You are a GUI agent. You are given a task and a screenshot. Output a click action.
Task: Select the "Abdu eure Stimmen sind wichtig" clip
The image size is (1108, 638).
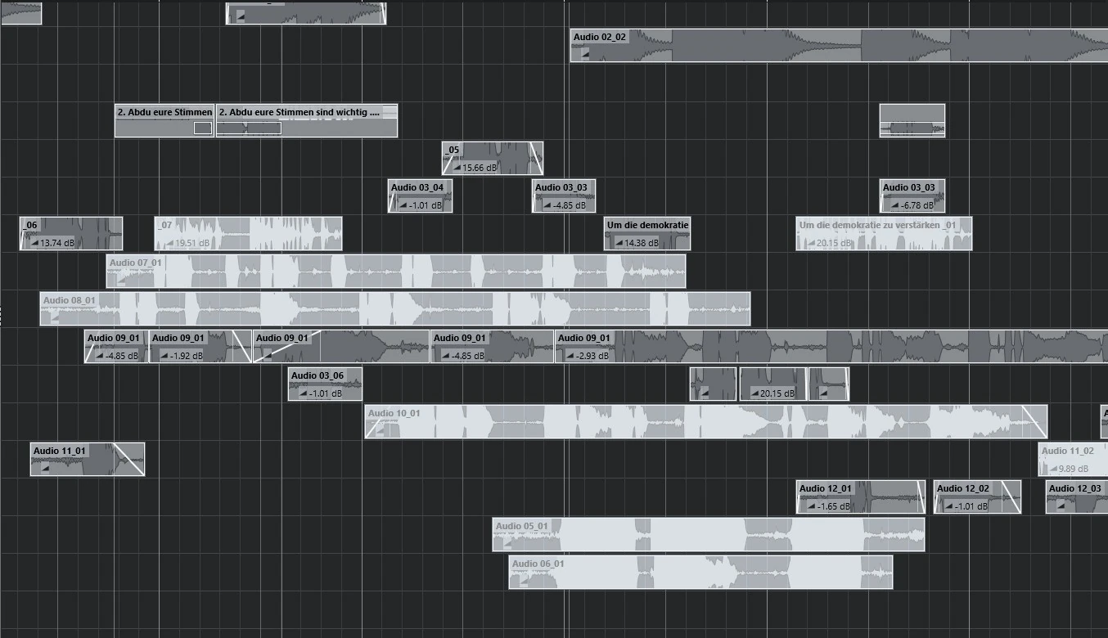[307, 120]
